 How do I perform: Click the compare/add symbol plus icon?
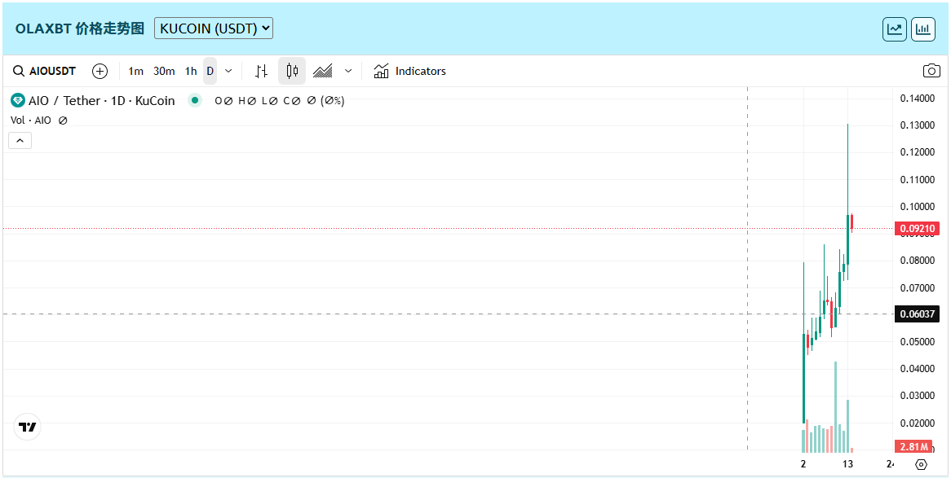100,71
